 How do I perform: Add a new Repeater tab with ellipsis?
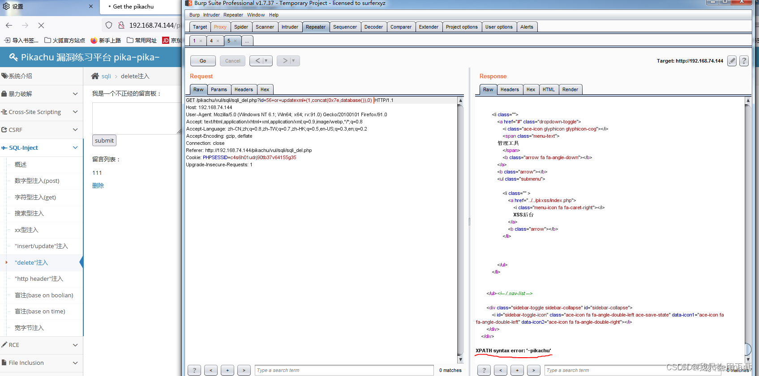click(247, 41)
